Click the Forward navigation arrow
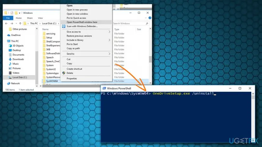 pos(12,23)
